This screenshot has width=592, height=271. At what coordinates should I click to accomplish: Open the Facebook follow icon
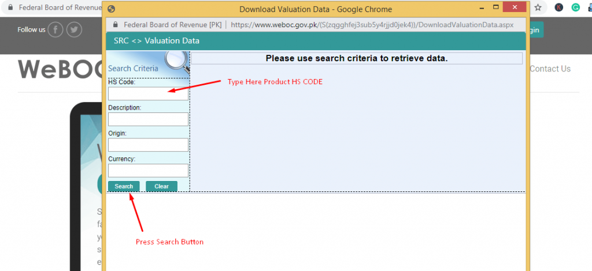click(x=55, y=30)
